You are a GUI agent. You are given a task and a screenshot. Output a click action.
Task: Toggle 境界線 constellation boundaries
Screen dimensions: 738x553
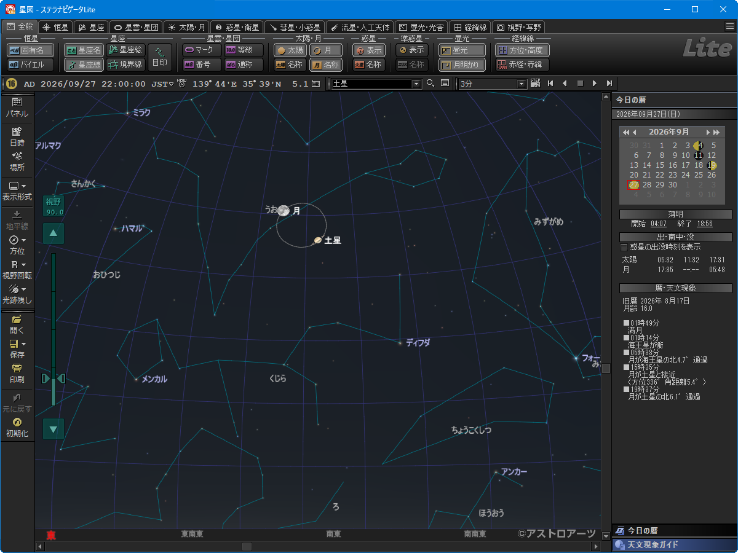[x=125, y=65]
